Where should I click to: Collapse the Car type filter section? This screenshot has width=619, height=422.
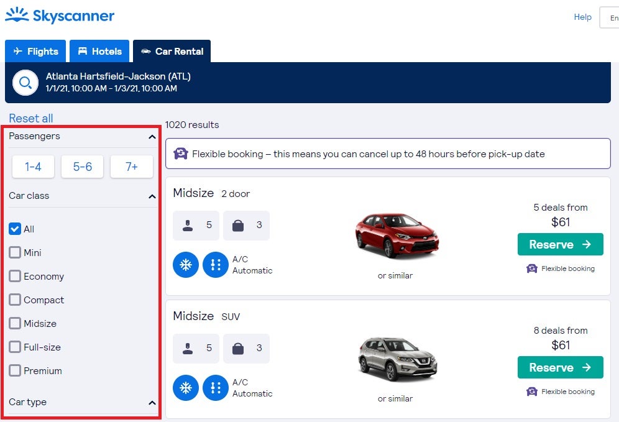pos(152,403)
